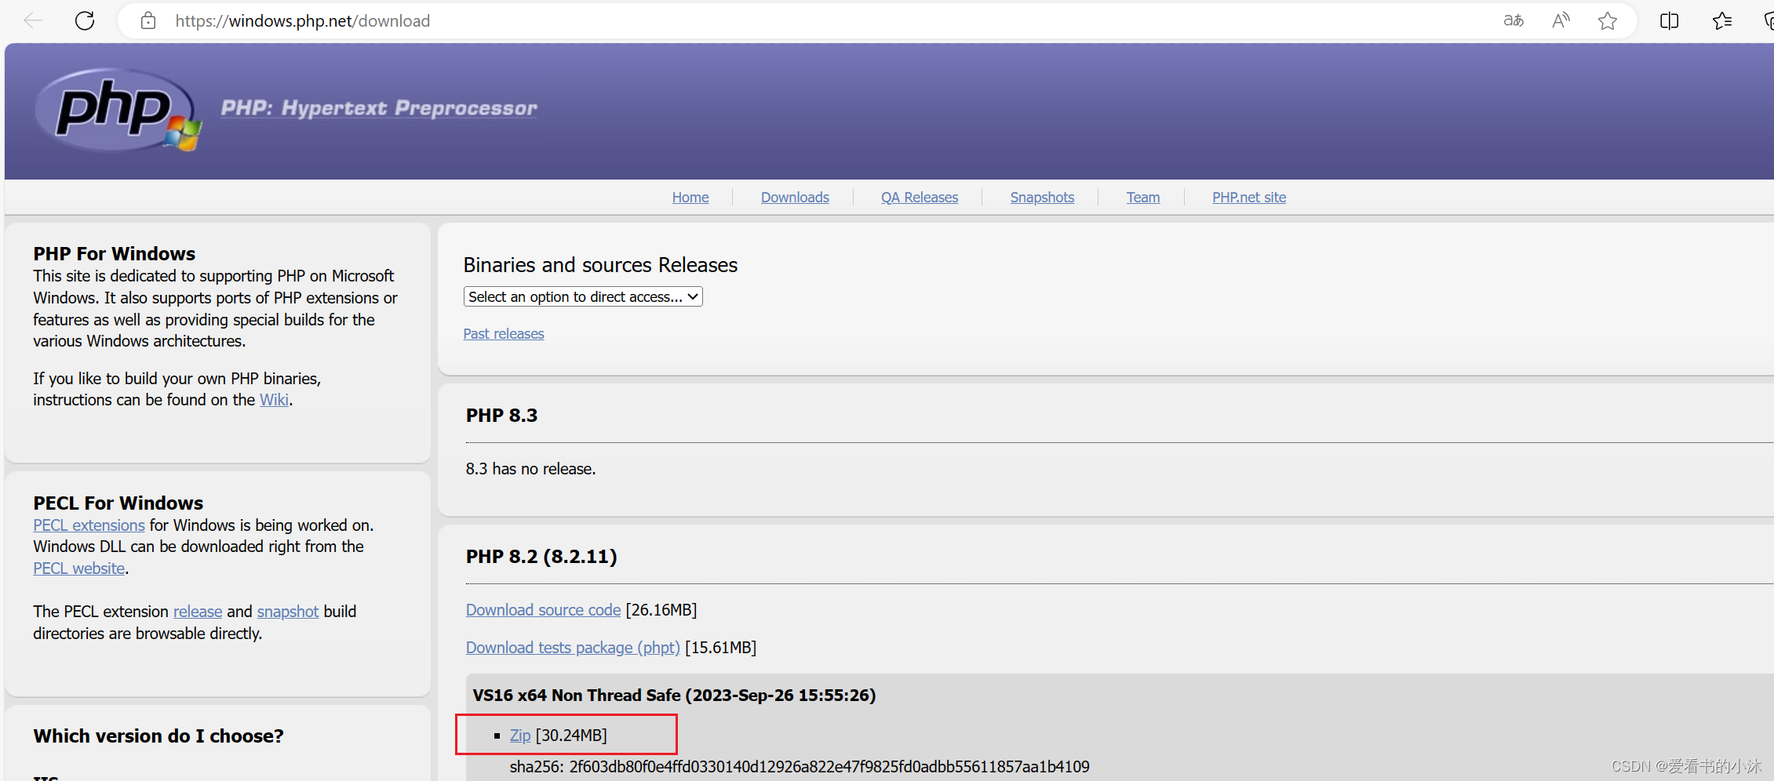Viewport: 1774px width, 781px height.
Task: Open the PECL snapshot directory link
Action: [288, 612]
